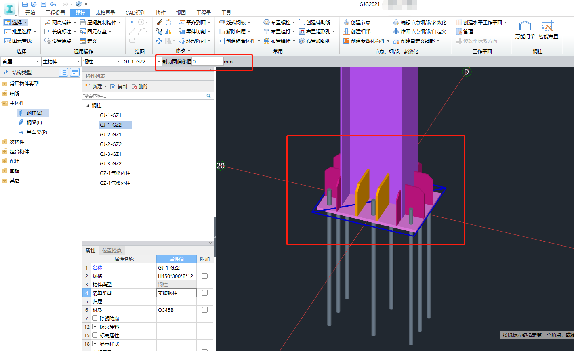Click the 创建节点 tool

point(357,22)
